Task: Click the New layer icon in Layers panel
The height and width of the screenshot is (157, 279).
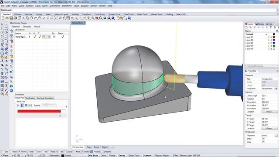Action: point(247,27)
